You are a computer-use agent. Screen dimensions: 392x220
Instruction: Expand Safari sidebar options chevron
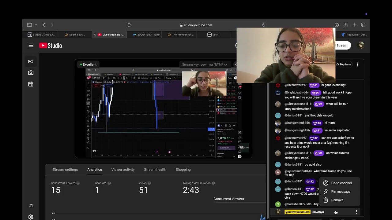click(x=36, y=25)
